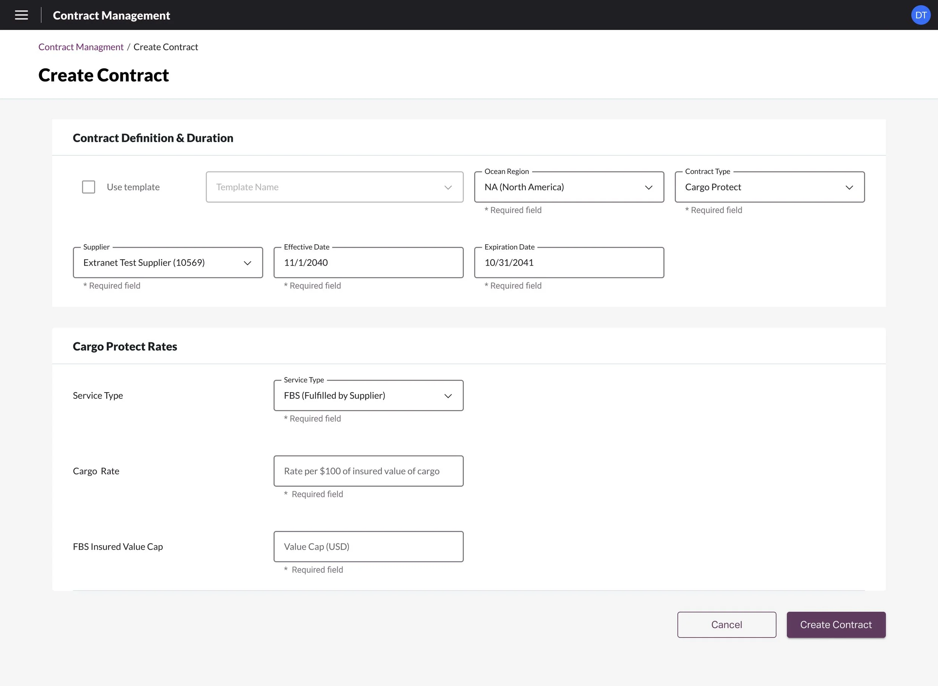Click the Effective Date field

tap(368, 263)
